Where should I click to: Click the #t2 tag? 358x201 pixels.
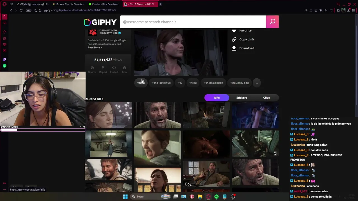point(180,83)
